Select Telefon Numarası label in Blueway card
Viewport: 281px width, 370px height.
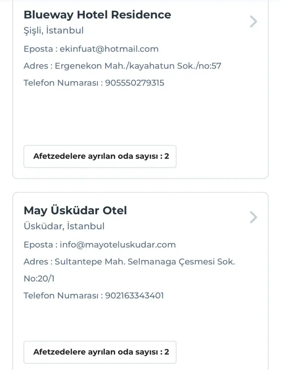point(61,83)
